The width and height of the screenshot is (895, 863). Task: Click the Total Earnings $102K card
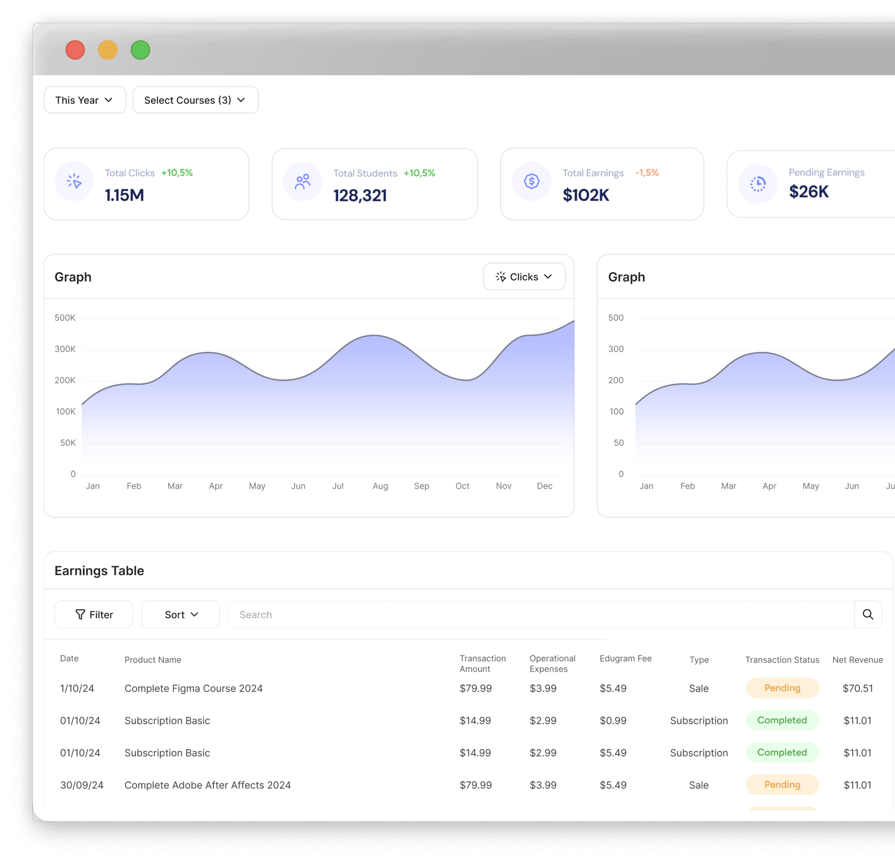pyautogui.click(x=601, y=184)
